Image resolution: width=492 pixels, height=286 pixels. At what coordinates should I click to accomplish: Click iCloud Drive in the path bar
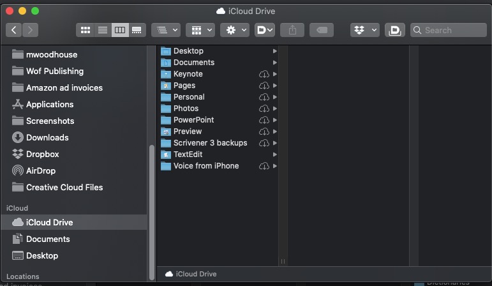pyautogui.click(x=191, y=274)
